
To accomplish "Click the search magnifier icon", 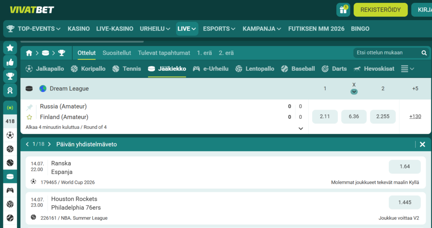I will click(x=424, y=53).
